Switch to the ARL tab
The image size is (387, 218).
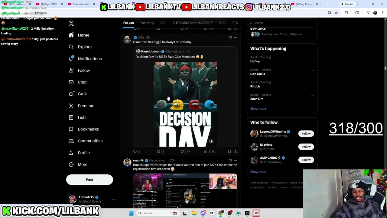pyautogui.click(x=163, y=23)
